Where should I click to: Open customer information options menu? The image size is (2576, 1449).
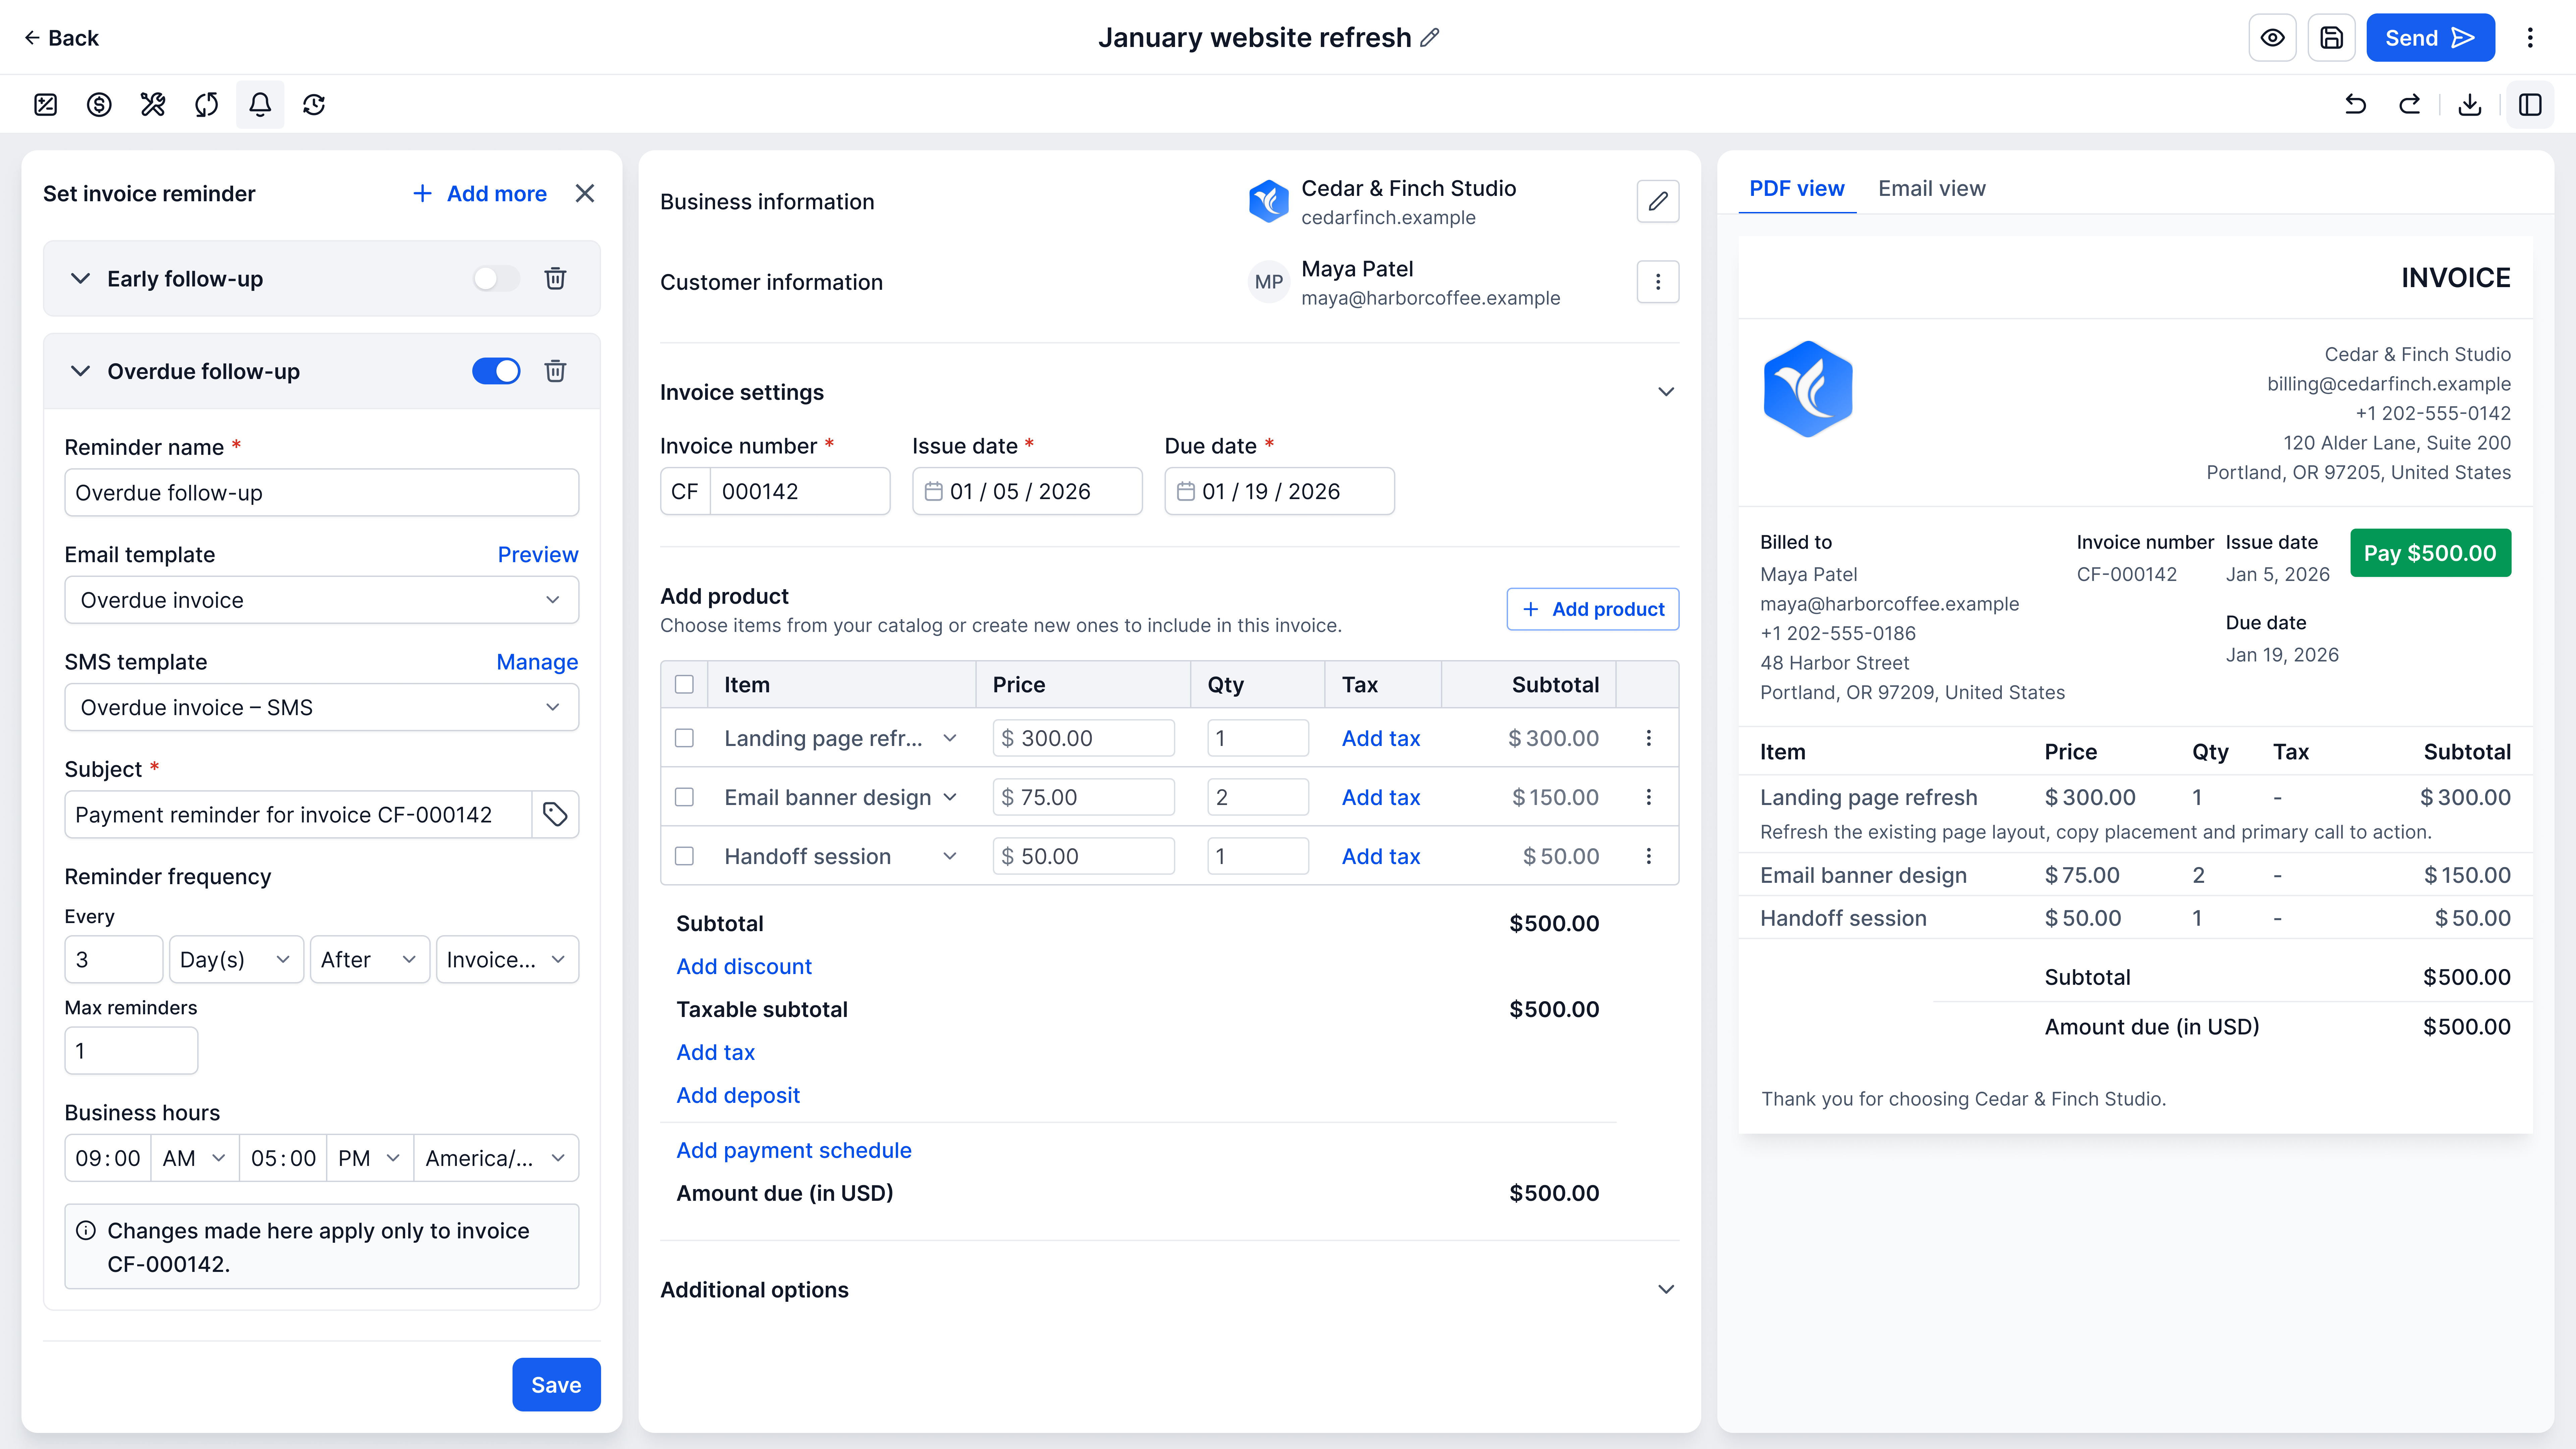tap(1658, 282)
